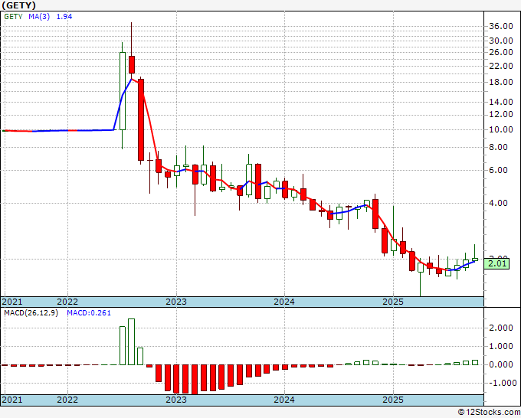Viewport: 521px width, 418px height.
Task: Click 2023 on the MACD timeline
Action: tap(176, 400)
